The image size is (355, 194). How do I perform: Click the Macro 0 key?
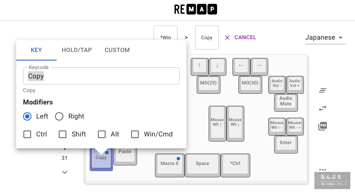point(169,165)
